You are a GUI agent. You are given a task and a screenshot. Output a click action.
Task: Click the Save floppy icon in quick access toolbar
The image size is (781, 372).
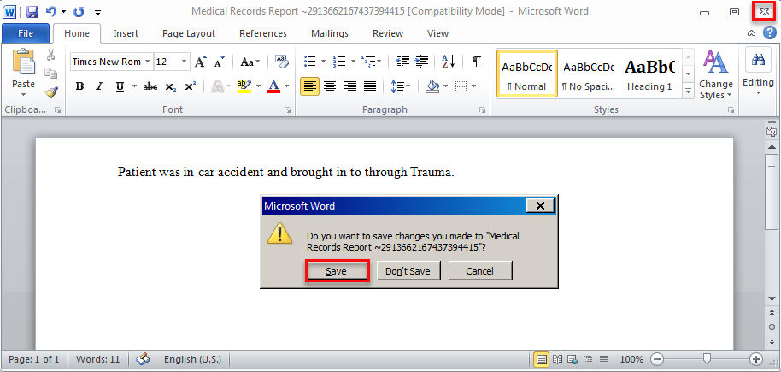pyautogui.click(x=32, y=11)
